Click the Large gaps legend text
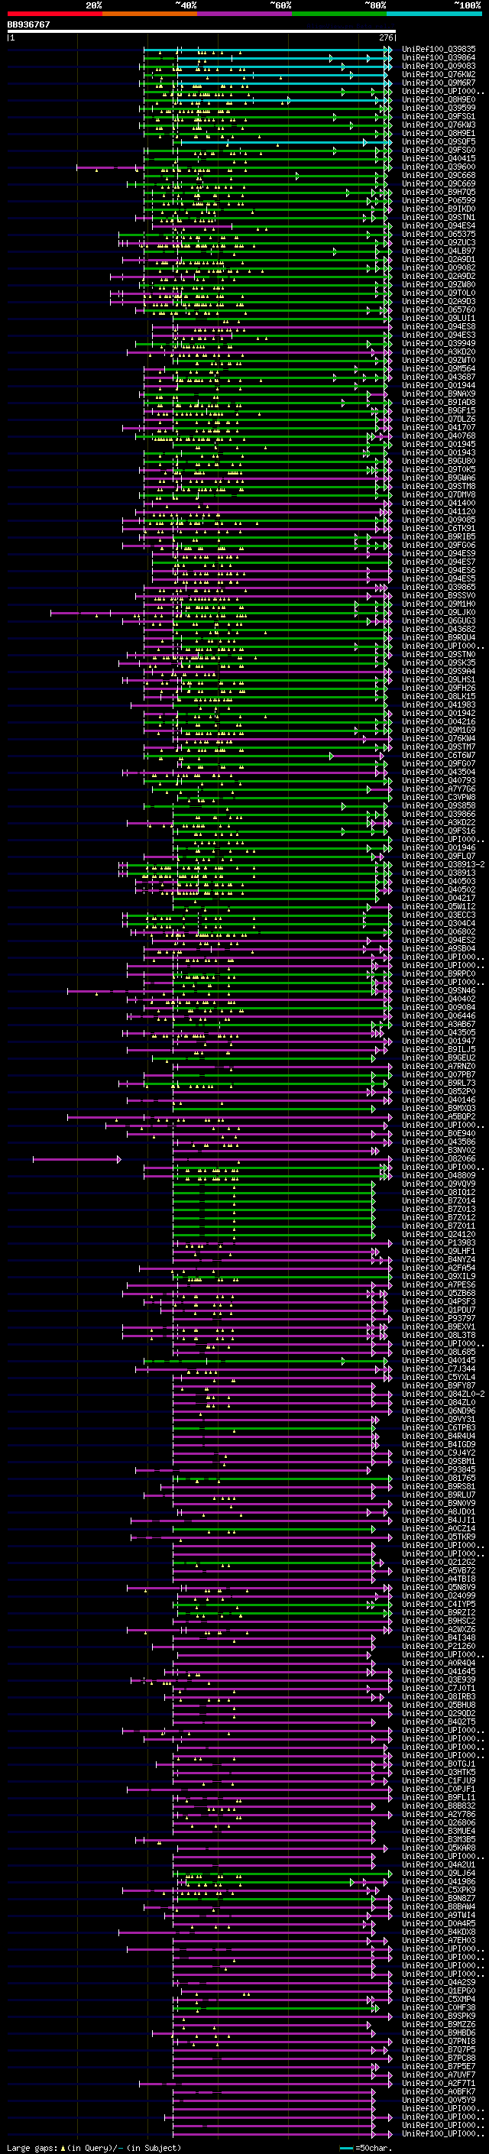 click(94, 2148)
